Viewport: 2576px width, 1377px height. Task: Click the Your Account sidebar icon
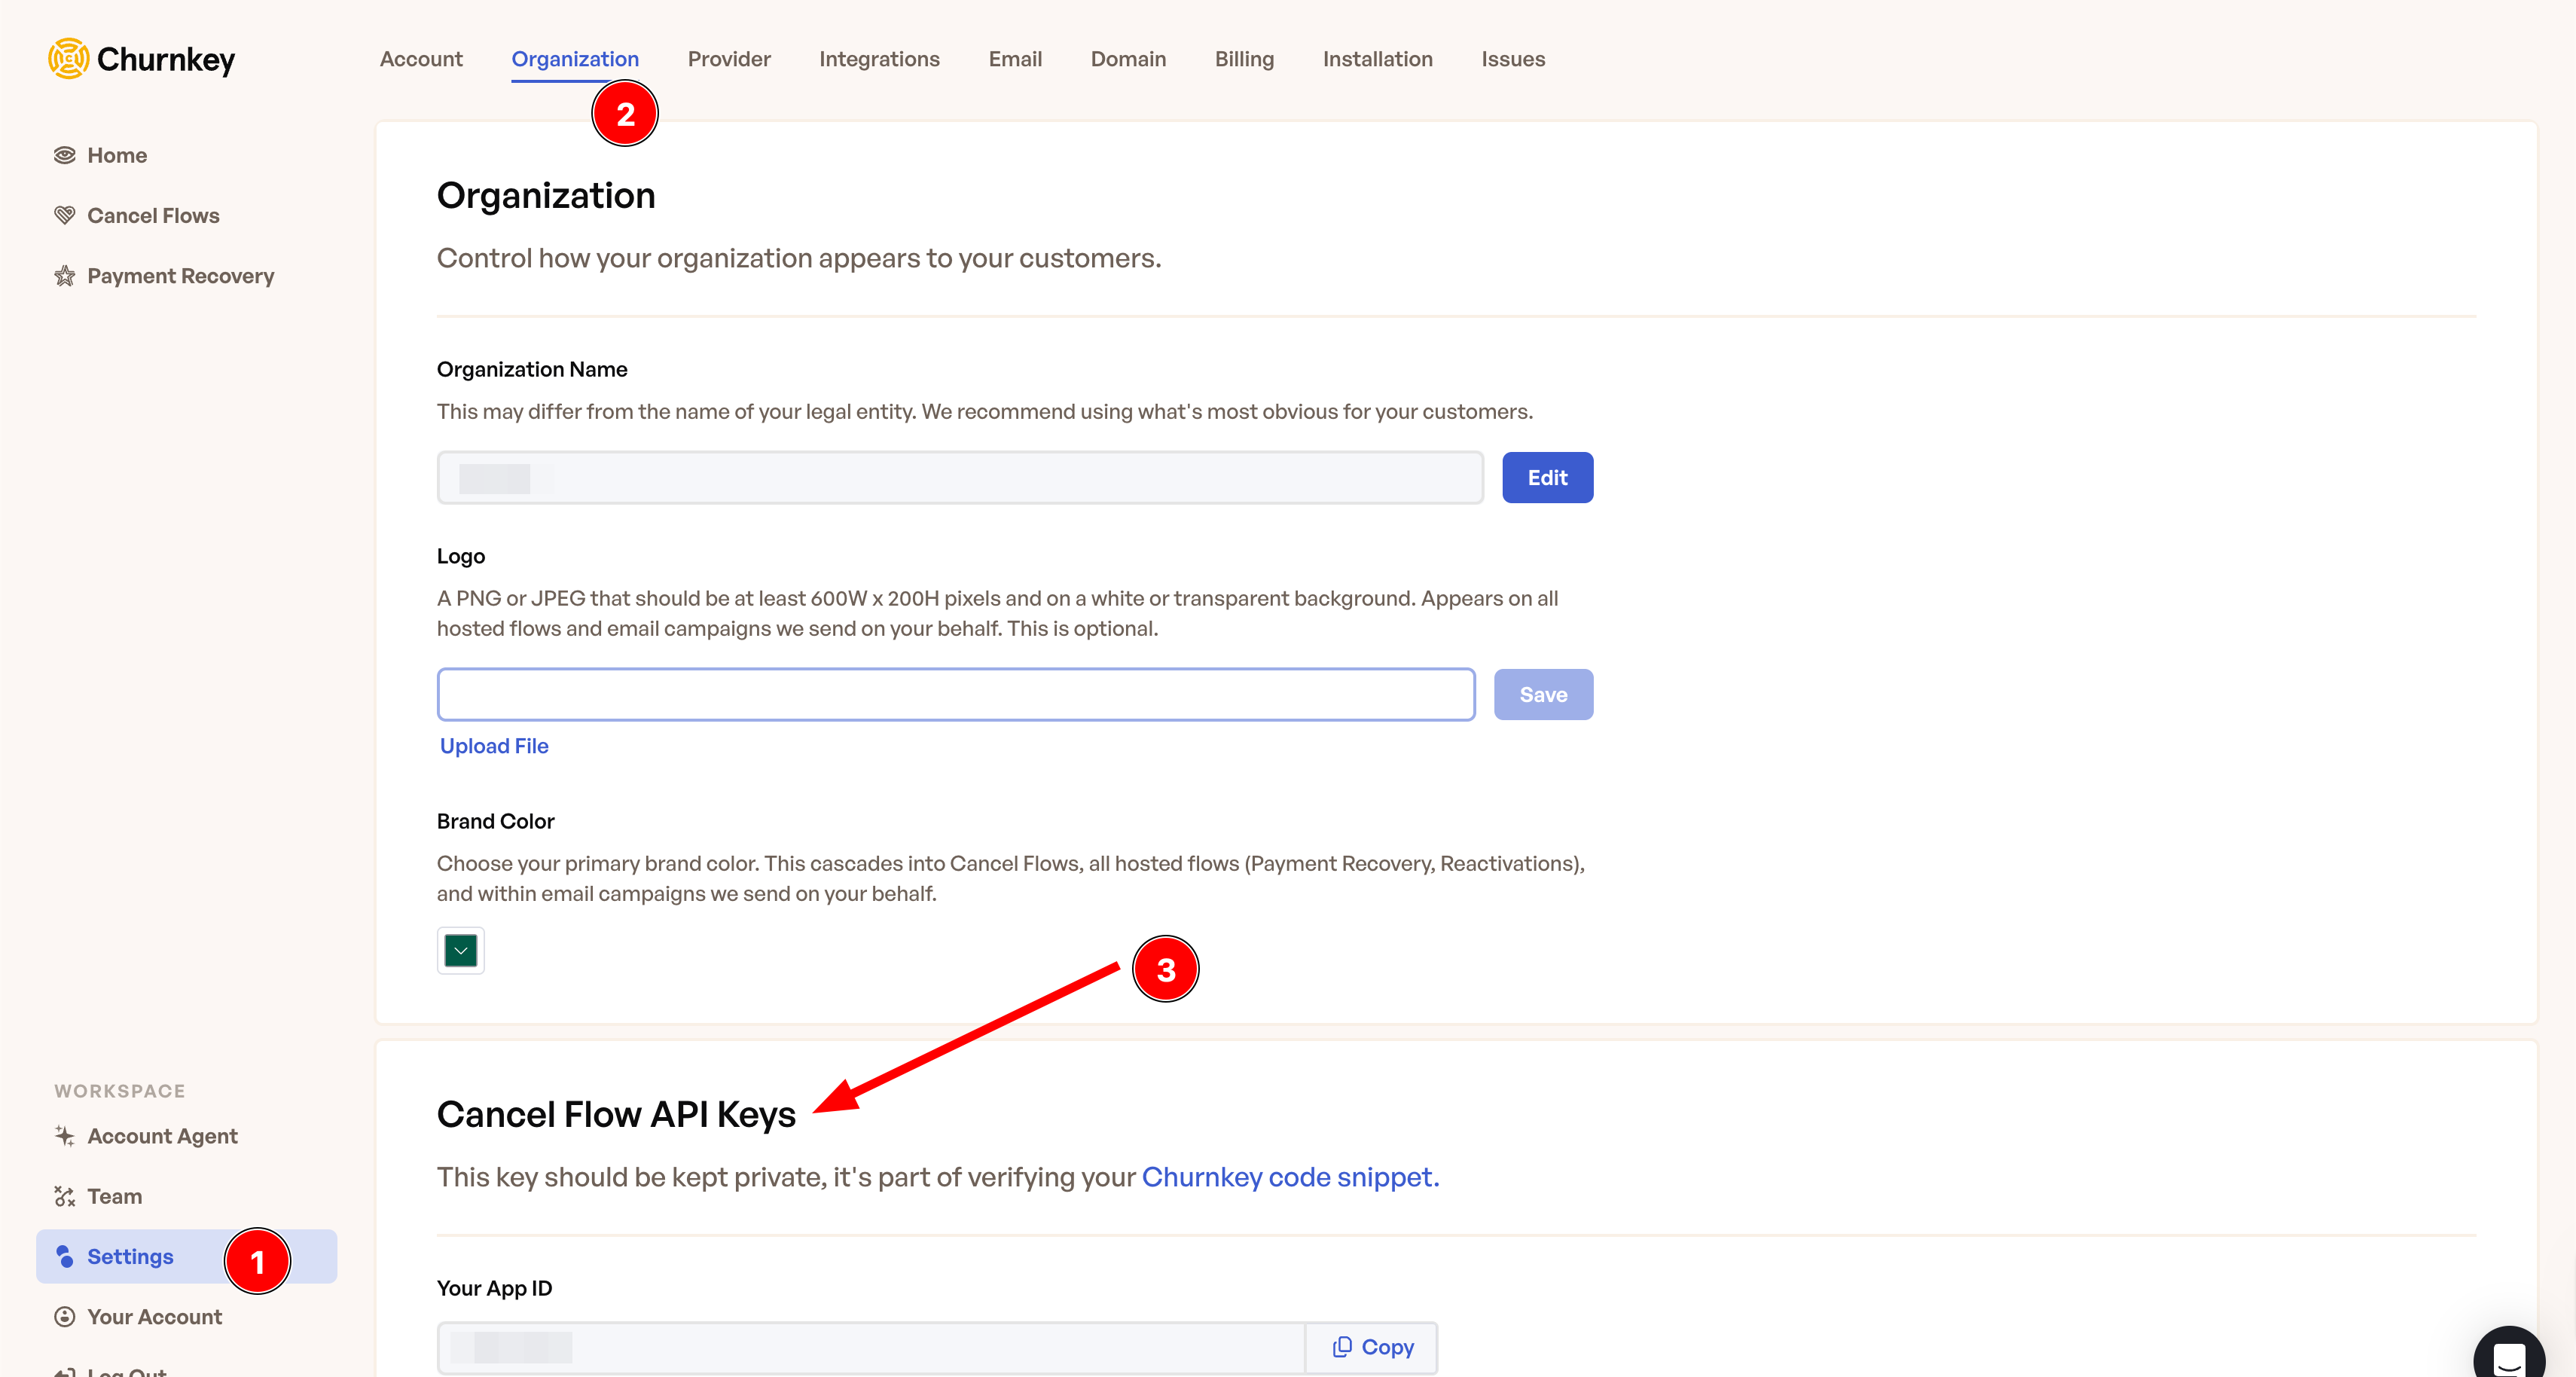tap(64, 1316)
